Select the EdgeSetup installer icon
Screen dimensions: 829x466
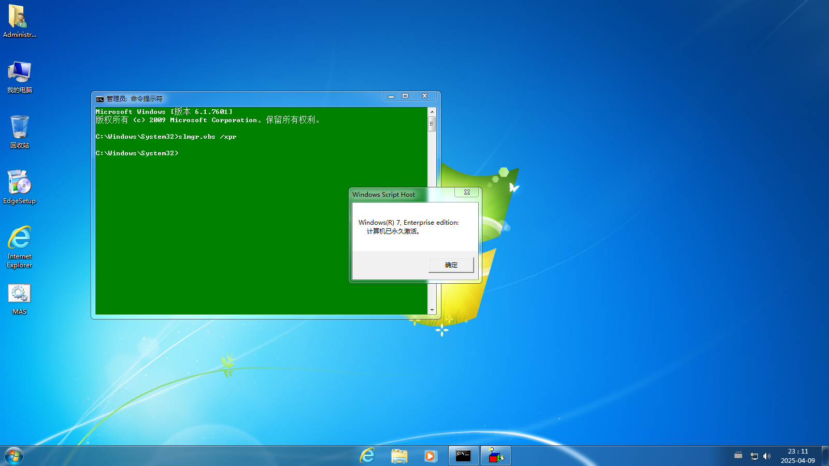[x=19, y=187]
